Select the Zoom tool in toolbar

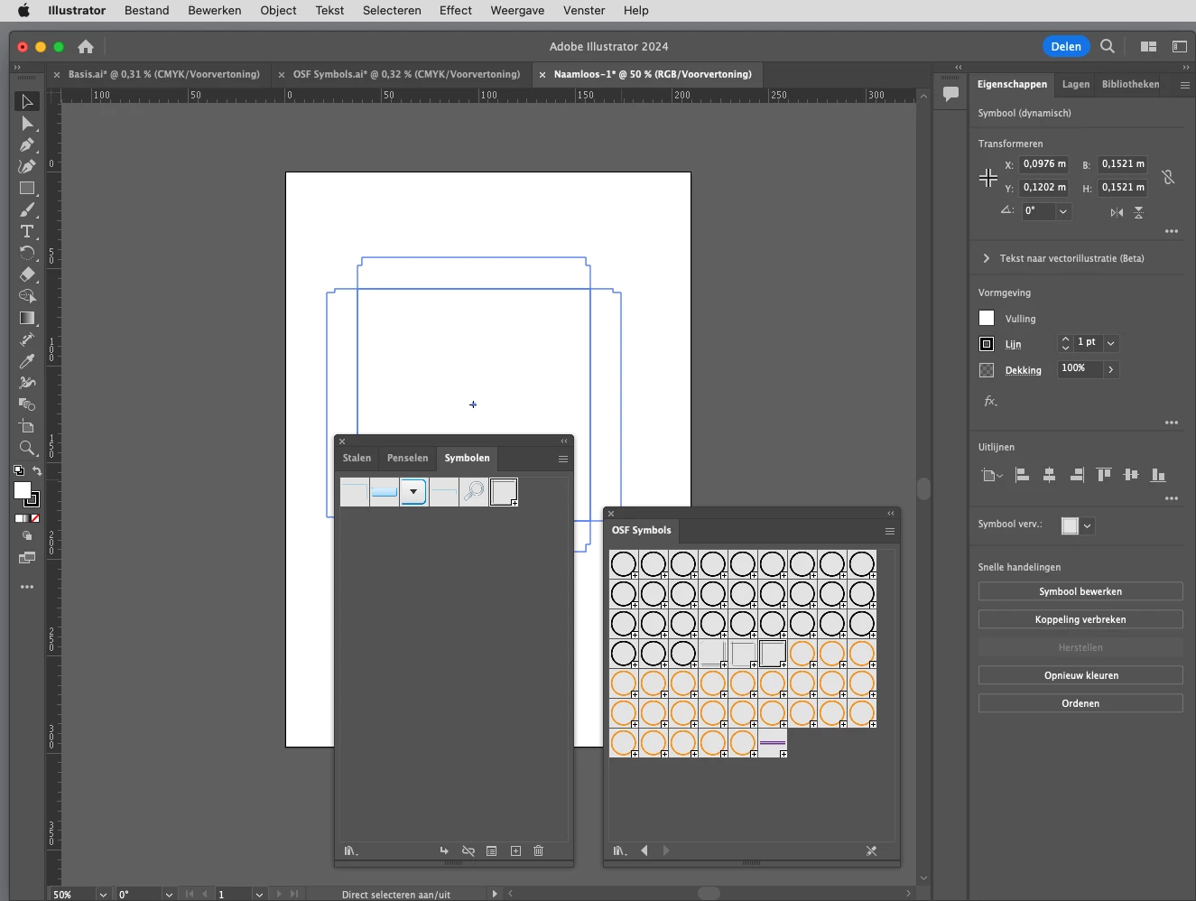tap(27, 448)
